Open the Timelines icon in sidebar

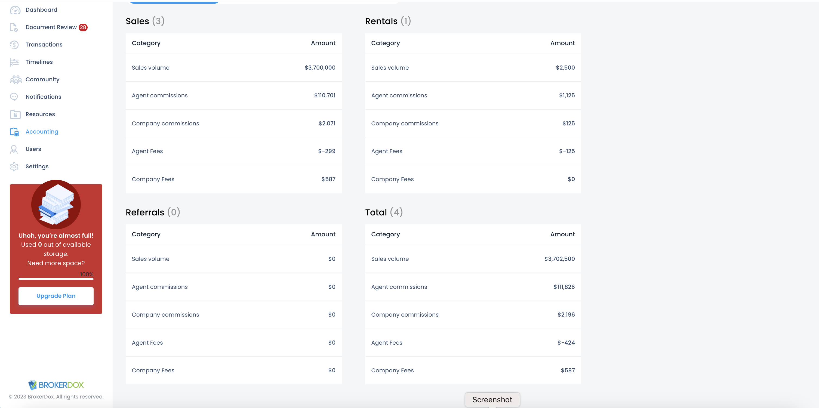14,62
